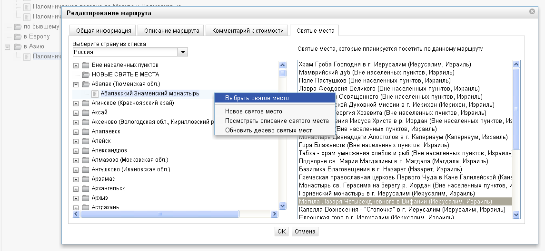Click the tree's horizontal scrollbar thumb
Viewport: 545px width, 251px height.
coord(159,214)
